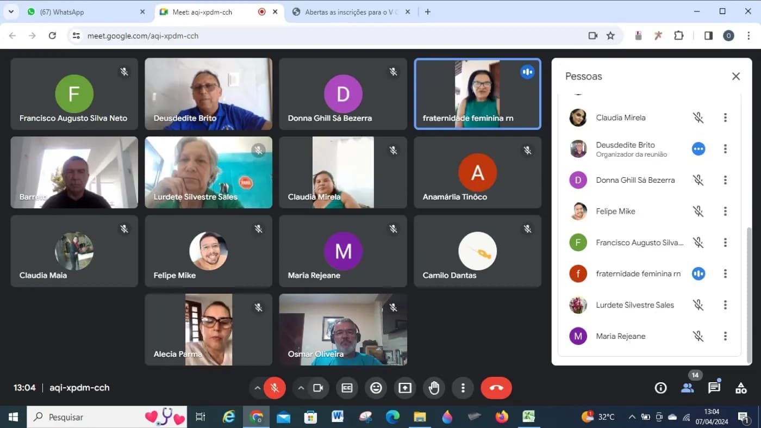Mute Felipe Mike in people list
761x428 pixels.
tap(698, 211)
